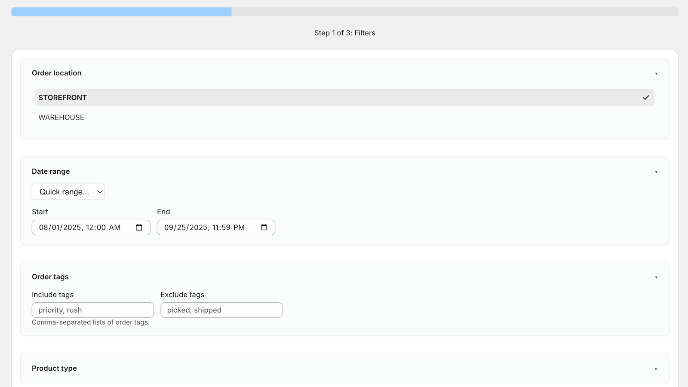Select the WAREHOUSE order location

point(61,117)
